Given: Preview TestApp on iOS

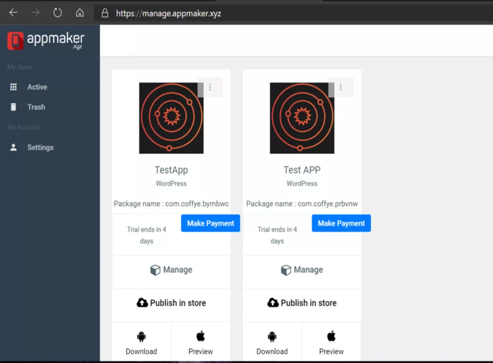Looking at the screenshot, I should (x=201, y=351).
